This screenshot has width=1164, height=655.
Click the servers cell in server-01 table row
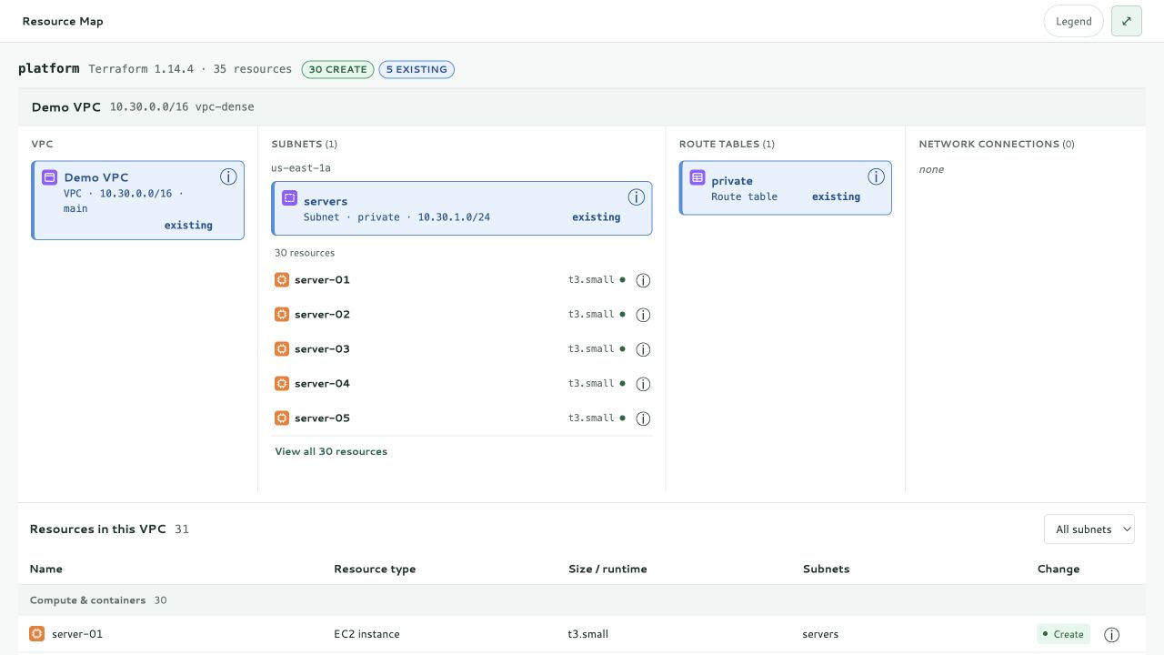(x=820, y=634)
